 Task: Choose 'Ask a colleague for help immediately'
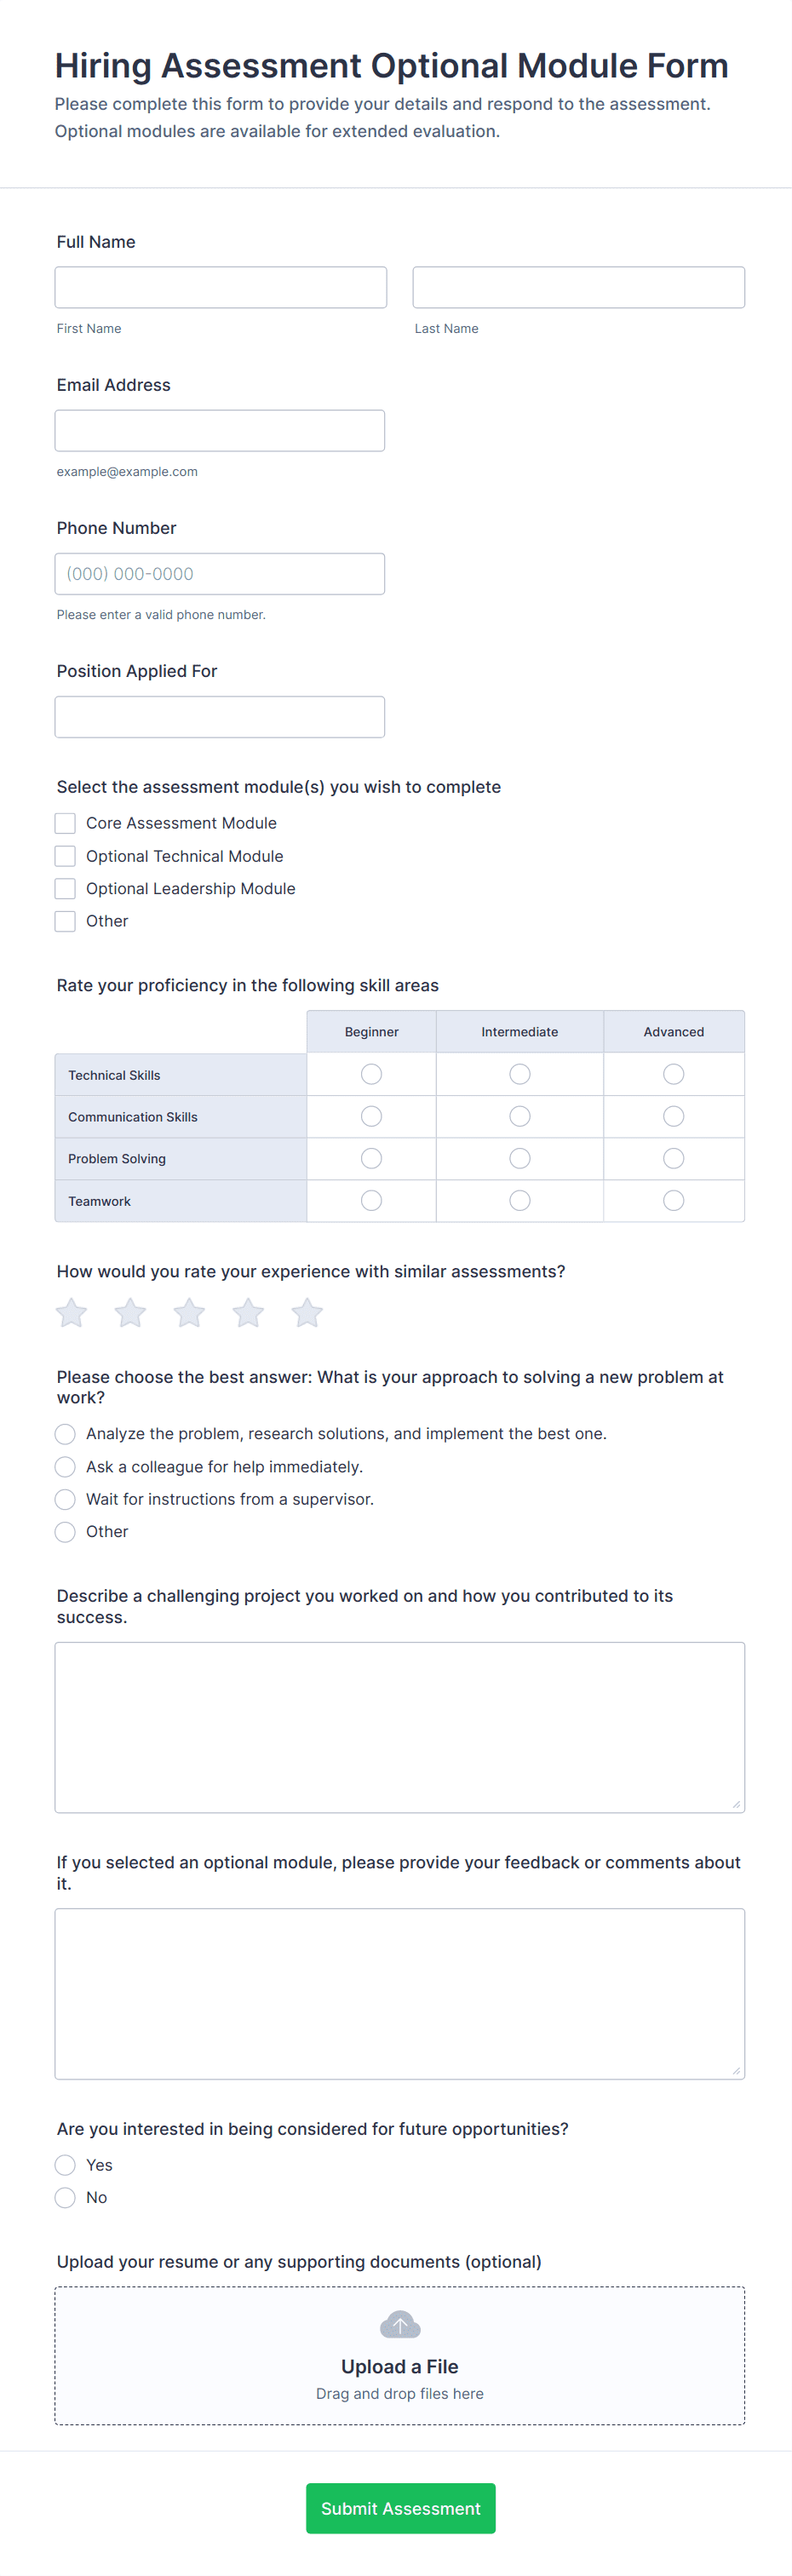point(65,1467)
